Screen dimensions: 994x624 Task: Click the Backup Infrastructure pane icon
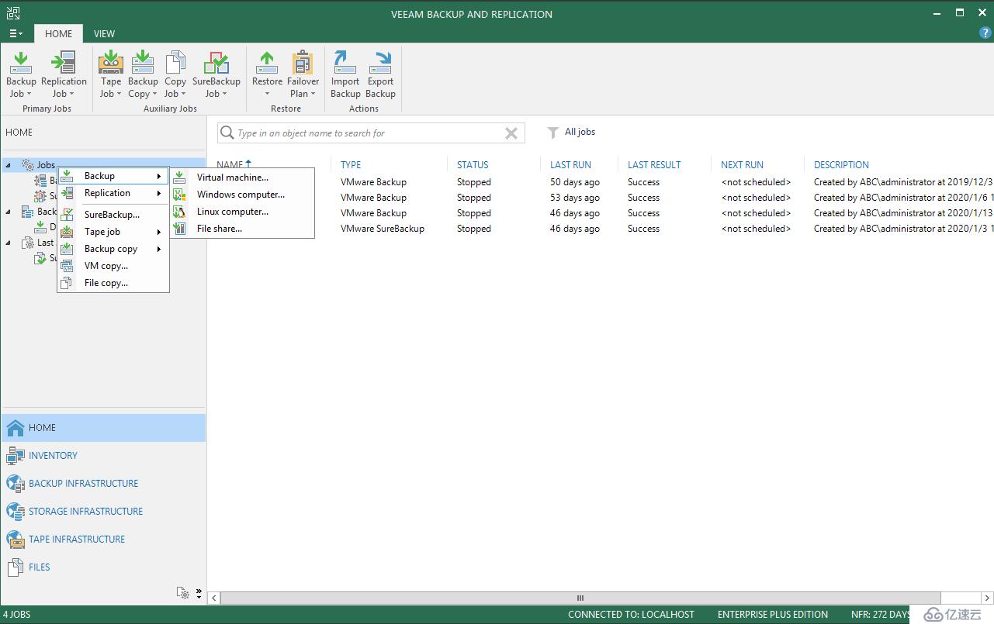(16, 484)
